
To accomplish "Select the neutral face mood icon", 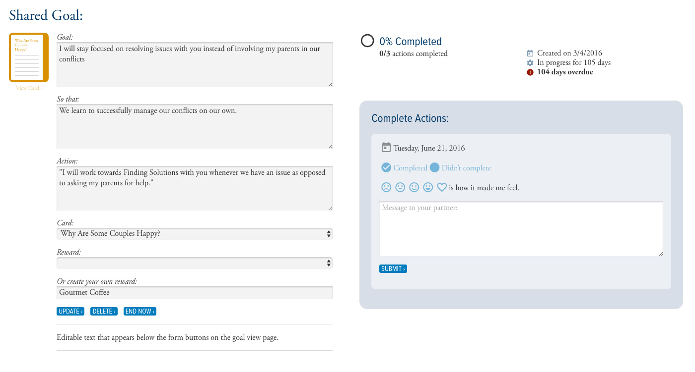I will 400,187.
